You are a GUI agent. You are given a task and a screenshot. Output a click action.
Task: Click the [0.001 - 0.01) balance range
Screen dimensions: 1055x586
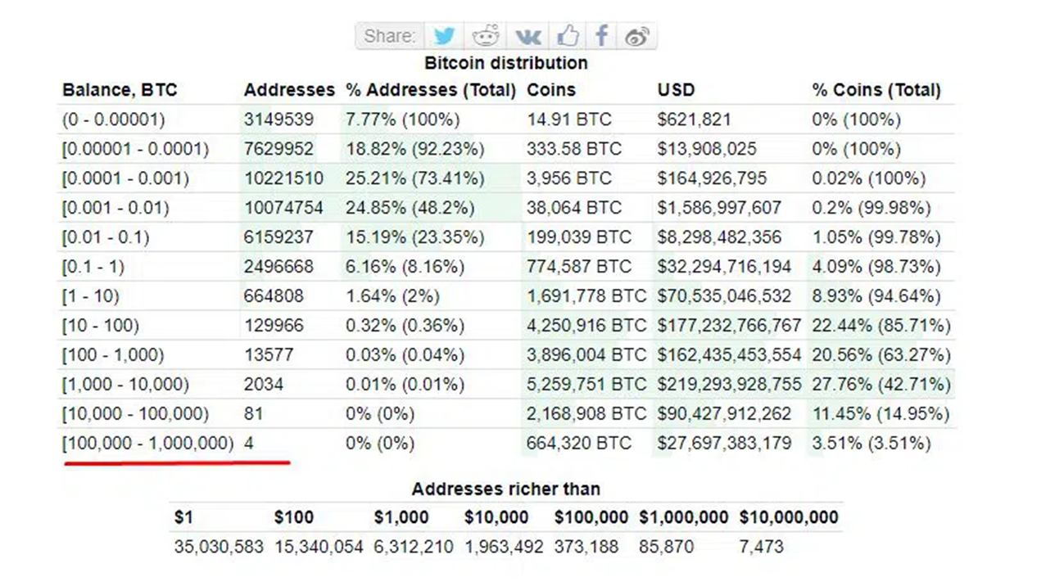(x=116, y=208)
